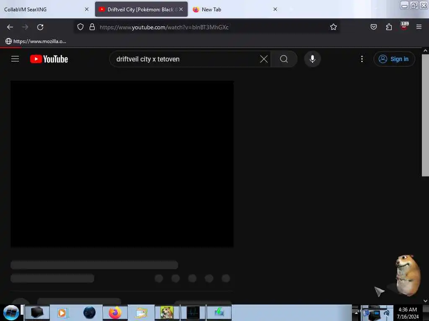Viewport: 429px width, 321px height.
Task: Close the New Tab tab
Action: tap(275, 9)
